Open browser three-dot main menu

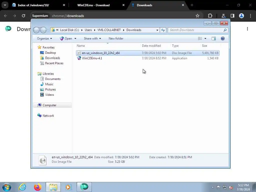pyautogui.click(x=250, y=16)
